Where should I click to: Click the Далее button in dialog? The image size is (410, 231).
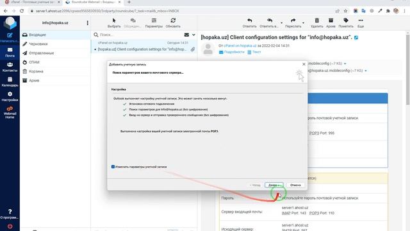[x=274, y=185]
